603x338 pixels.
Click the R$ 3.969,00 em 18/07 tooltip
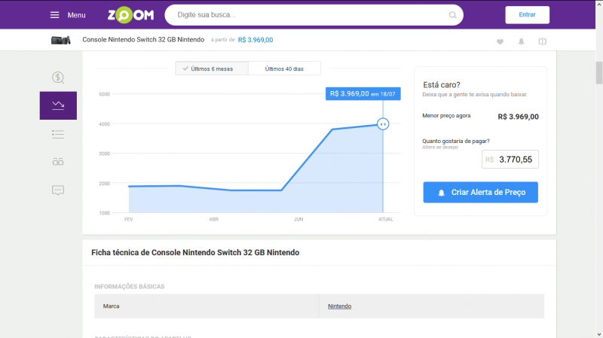(363, 93)
